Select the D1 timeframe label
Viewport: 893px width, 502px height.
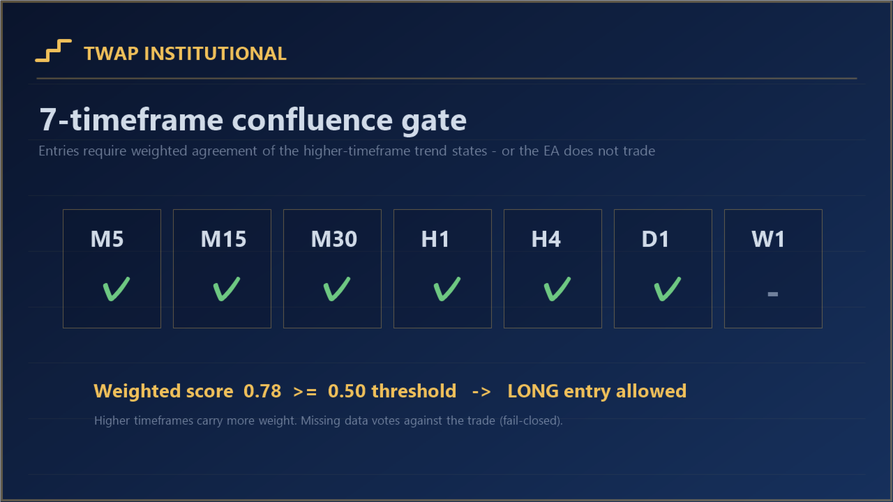656,240
